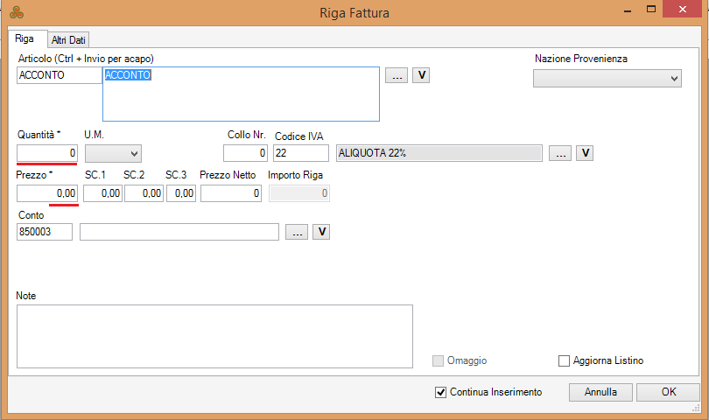Image resolution: width=709 pixels, height=420 pixels.
Task: Select the SC.1 discount field
Action: 102,193
